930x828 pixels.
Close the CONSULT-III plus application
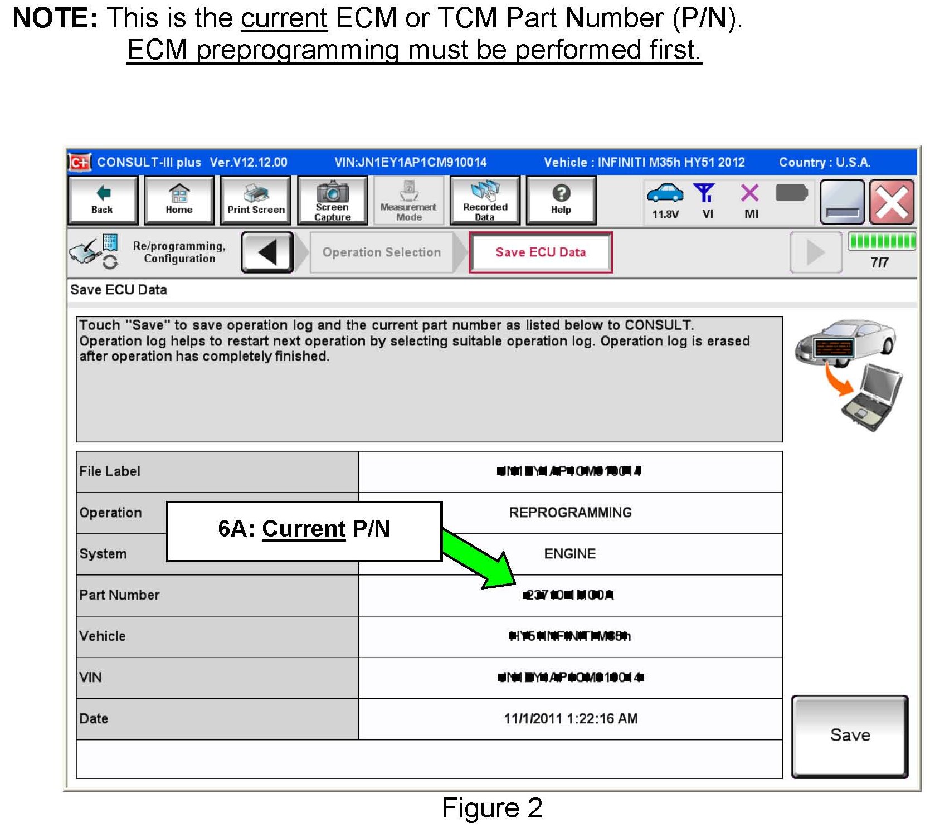tap(892, 202)
